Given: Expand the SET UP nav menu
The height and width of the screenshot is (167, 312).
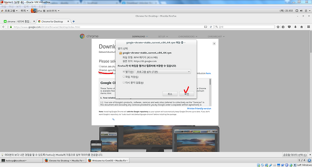Looking at the screenshot, I should (163, 36).
